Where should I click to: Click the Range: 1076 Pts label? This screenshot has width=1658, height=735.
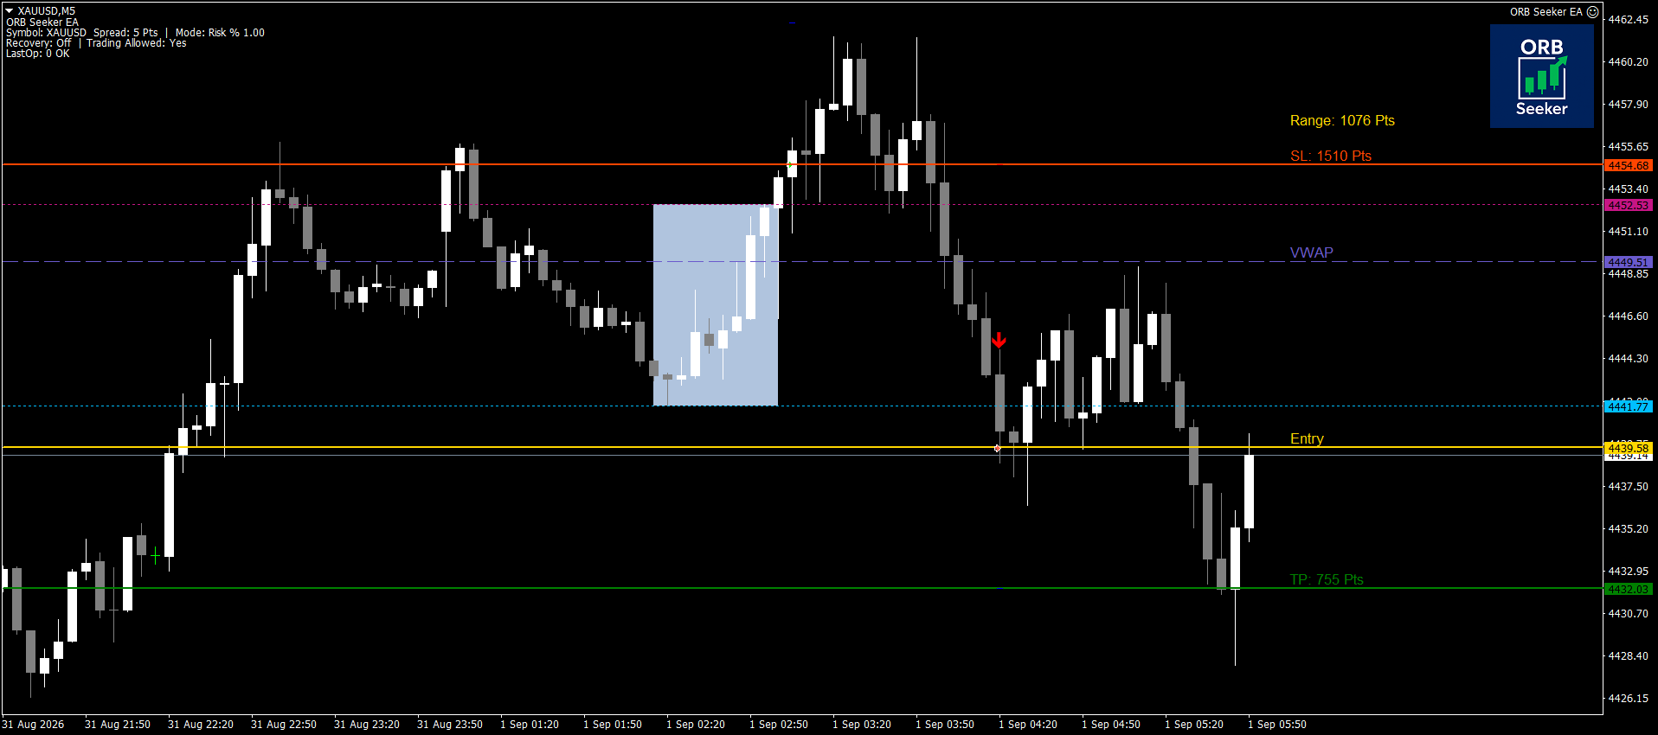coord(1342,120)
